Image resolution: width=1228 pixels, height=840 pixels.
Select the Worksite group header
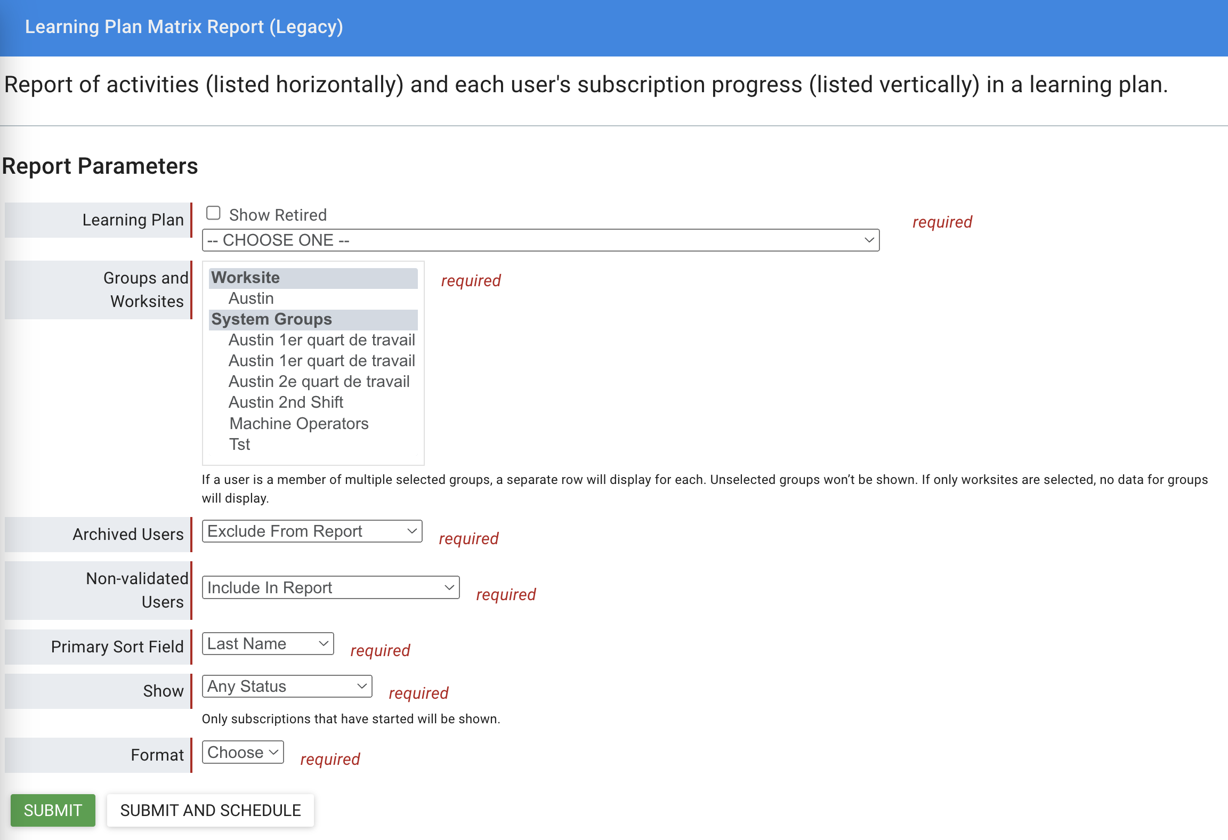coord(246,278)
